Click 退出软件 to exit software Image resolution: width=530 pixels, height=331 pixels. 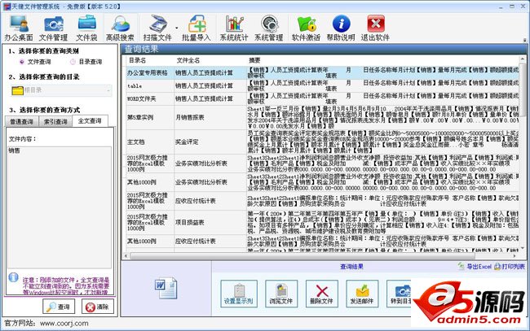[x=375, y=28]
